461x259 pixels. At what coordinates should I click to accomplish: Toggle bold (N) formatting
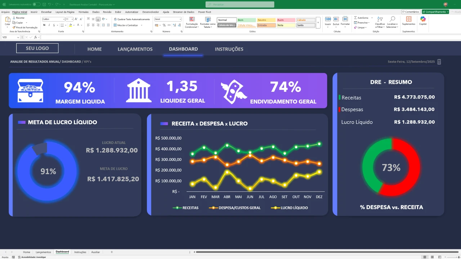click(44, 25)
